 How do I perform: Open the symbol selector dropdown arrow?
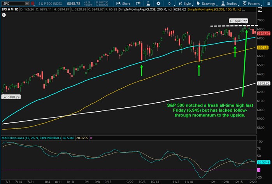pos(27,4)
